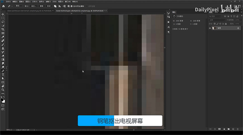
Task: Select the Zoom tool
Action: [3, 90]
